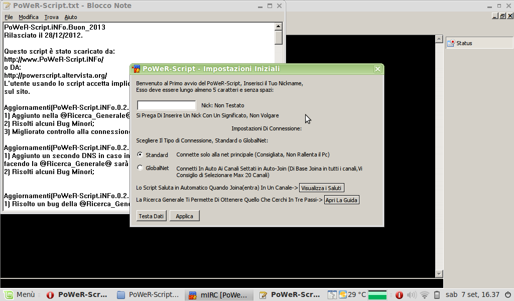Click the PoWeR-Script.iNFo.Buon_2013 first line
The height and width of the screenshot is (301, 514).
click(54, 27)
